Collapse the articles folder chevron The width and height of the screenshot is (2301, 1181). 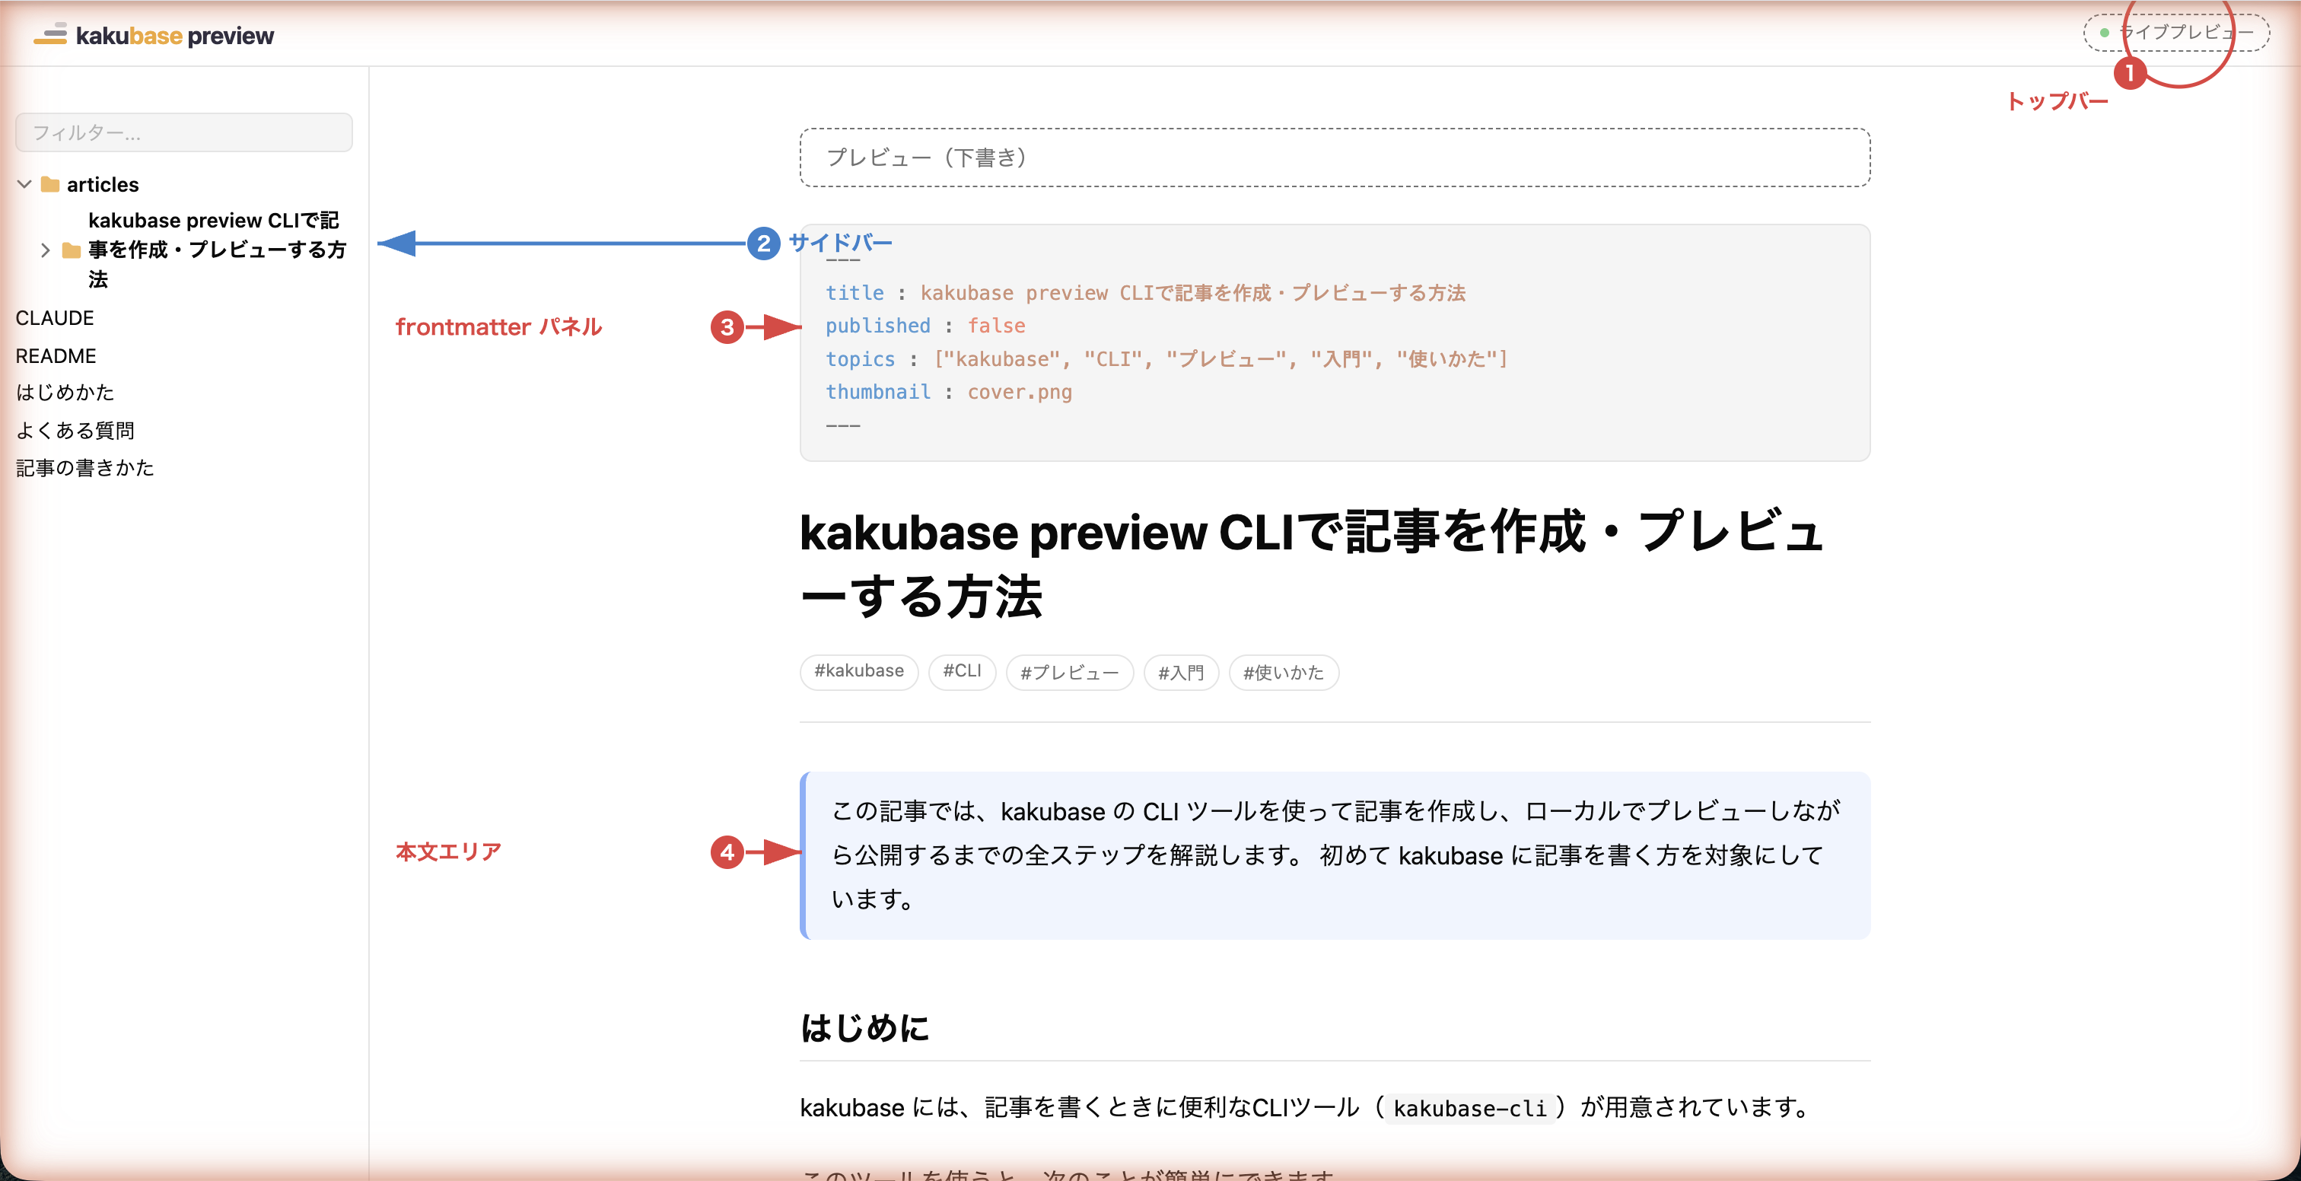click(x=25, y=185)
